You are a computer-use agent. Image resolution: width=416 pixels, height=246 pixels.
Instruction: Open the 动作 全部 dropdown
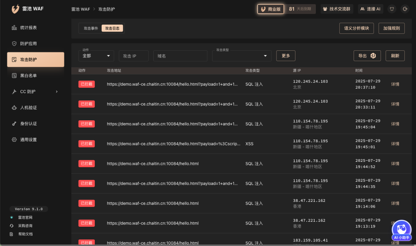coord(96,56)
